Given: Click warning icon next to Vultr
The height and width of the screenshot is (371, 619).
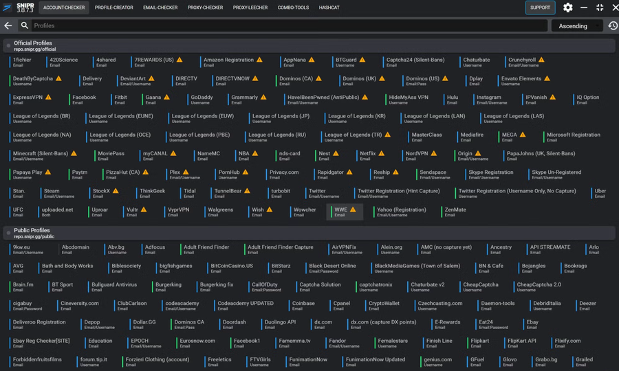Looking at the screenshot, I should click(144, 210).
